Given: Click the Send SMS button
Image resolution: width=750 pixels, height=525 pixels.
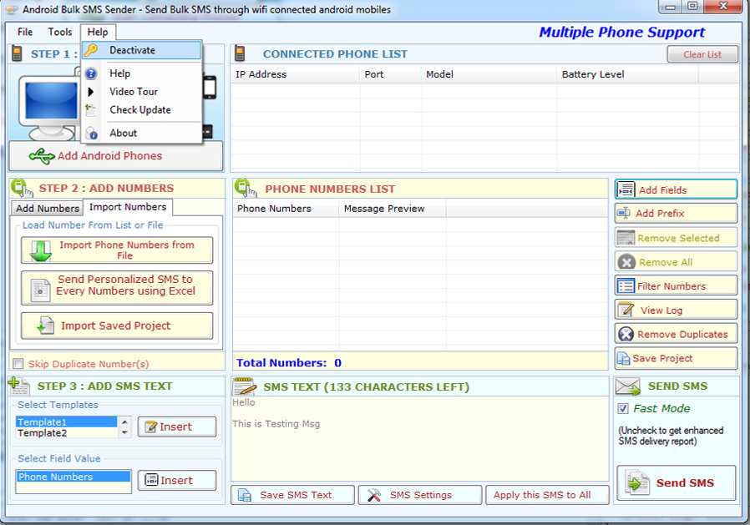Looking at the screenshot, I should (676, 483).
